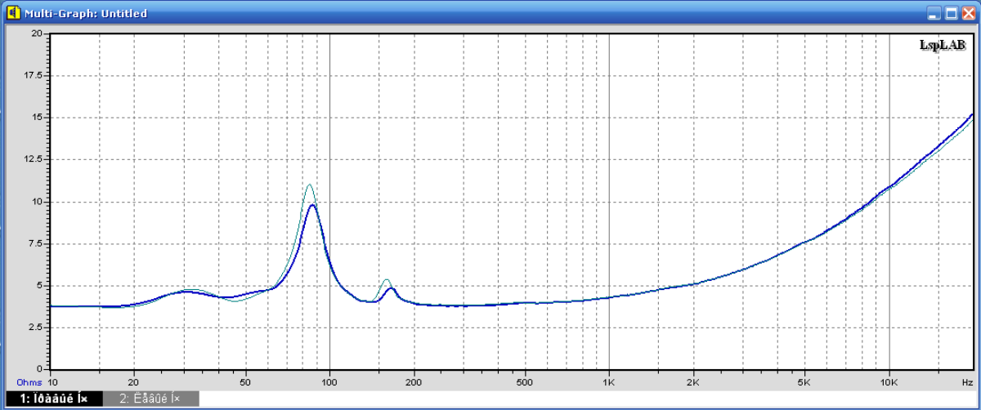
Task: Click the low curve hump near 30 Hz
Action: click(186, 292)
